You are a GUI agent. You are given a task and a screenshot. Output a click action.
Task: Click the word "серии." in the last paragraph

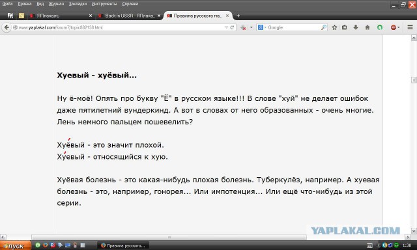69,203
